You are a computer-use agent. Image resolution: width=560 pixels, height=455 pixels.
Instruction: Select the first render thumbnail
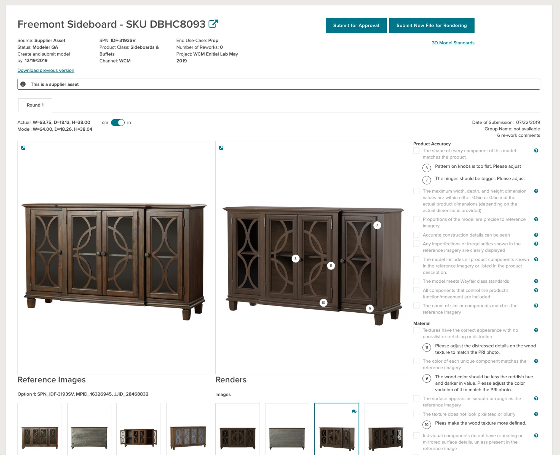coord(238,429)
